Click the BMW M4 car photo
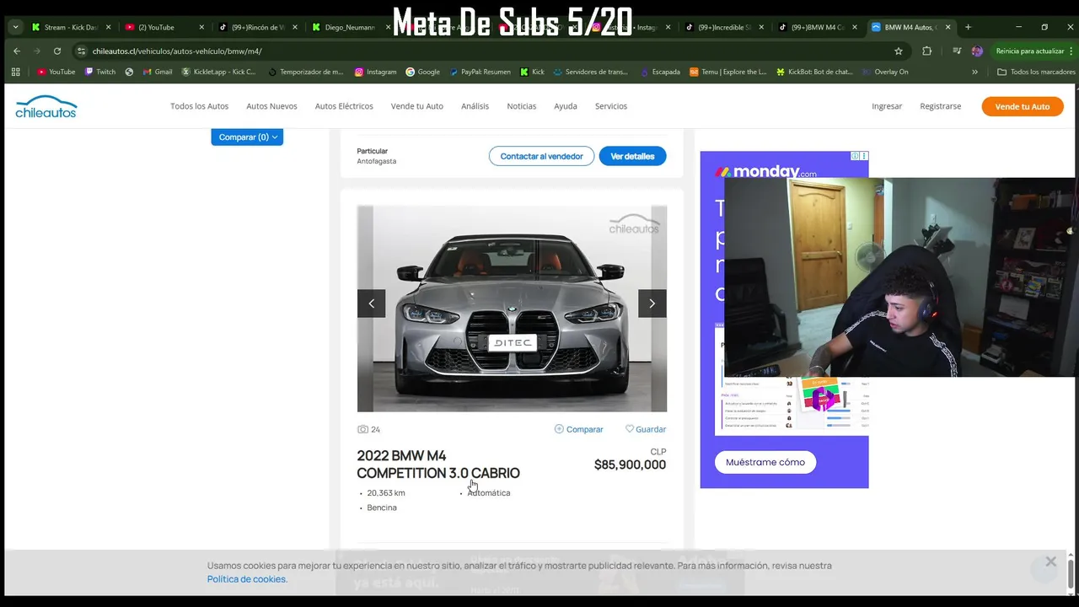The height and width of the screenshot is (607, 1079). (x=512, y=309)
